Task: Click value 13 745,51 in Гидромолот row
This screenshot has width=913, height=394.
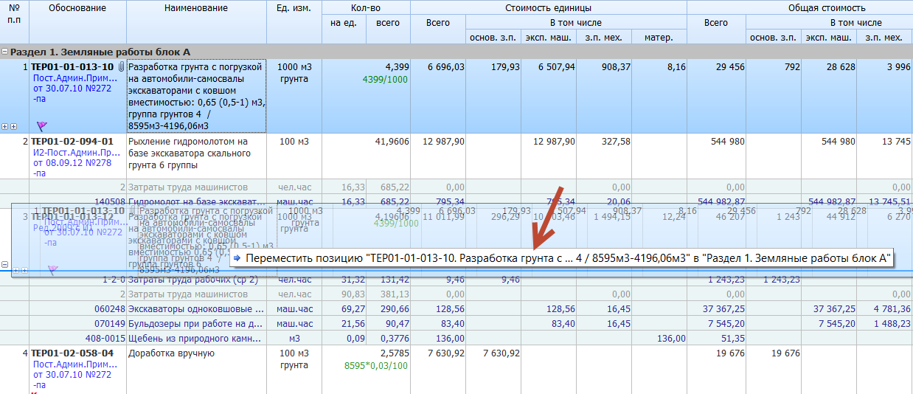Action: 888,201
